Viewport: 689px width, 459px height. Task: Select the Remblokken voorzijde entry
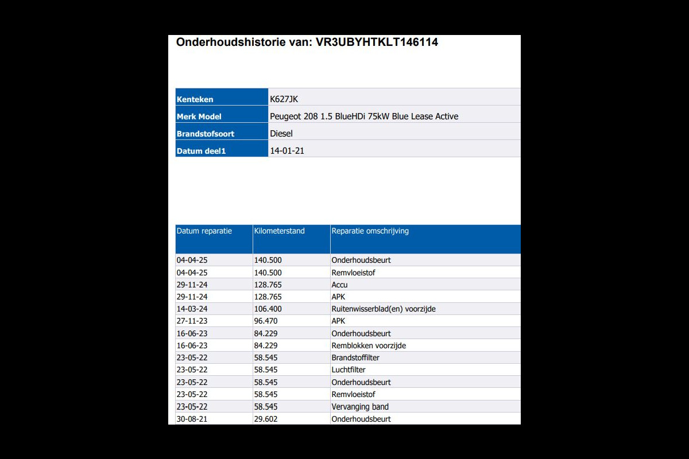pos(369,346)
